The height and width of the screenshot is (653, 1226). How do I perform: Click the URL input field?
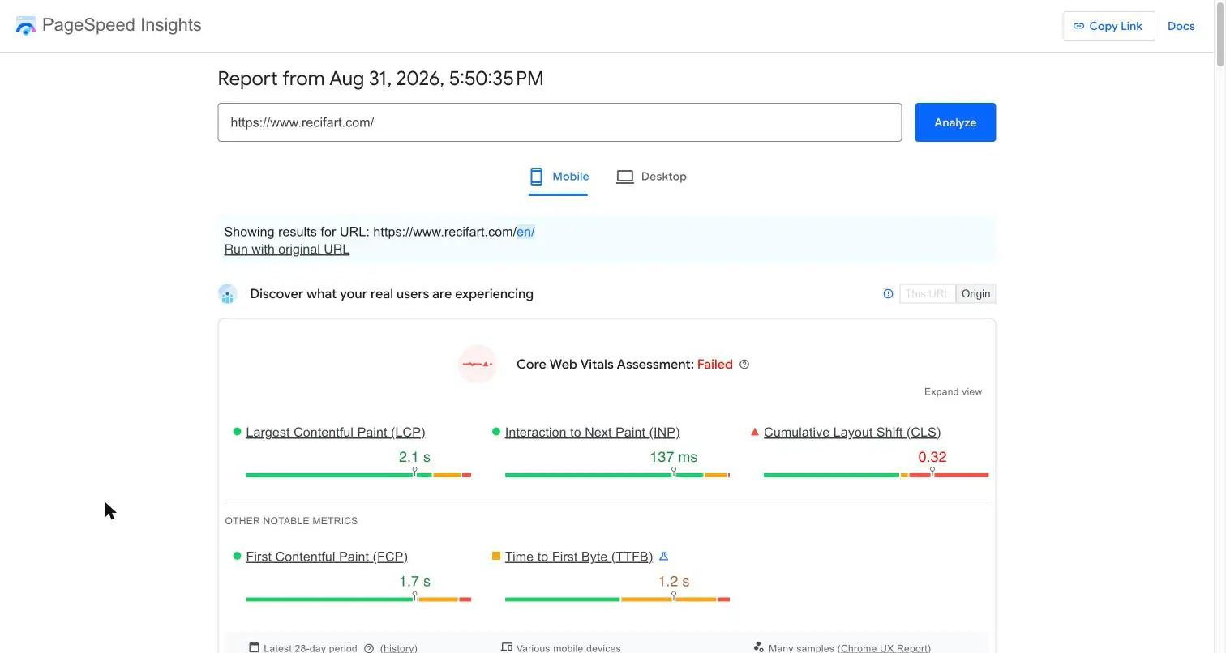tap(559, 122)
